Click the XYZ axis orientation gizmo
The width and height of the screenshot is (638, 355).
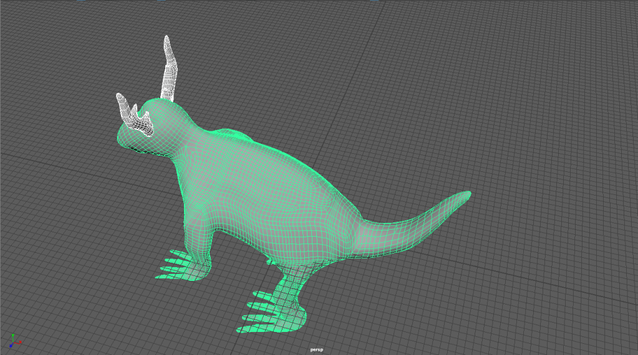pyautogui.click(x=14, y=341)
